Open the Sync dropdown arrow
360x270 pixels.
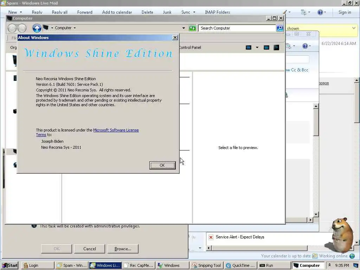point(194,12)
